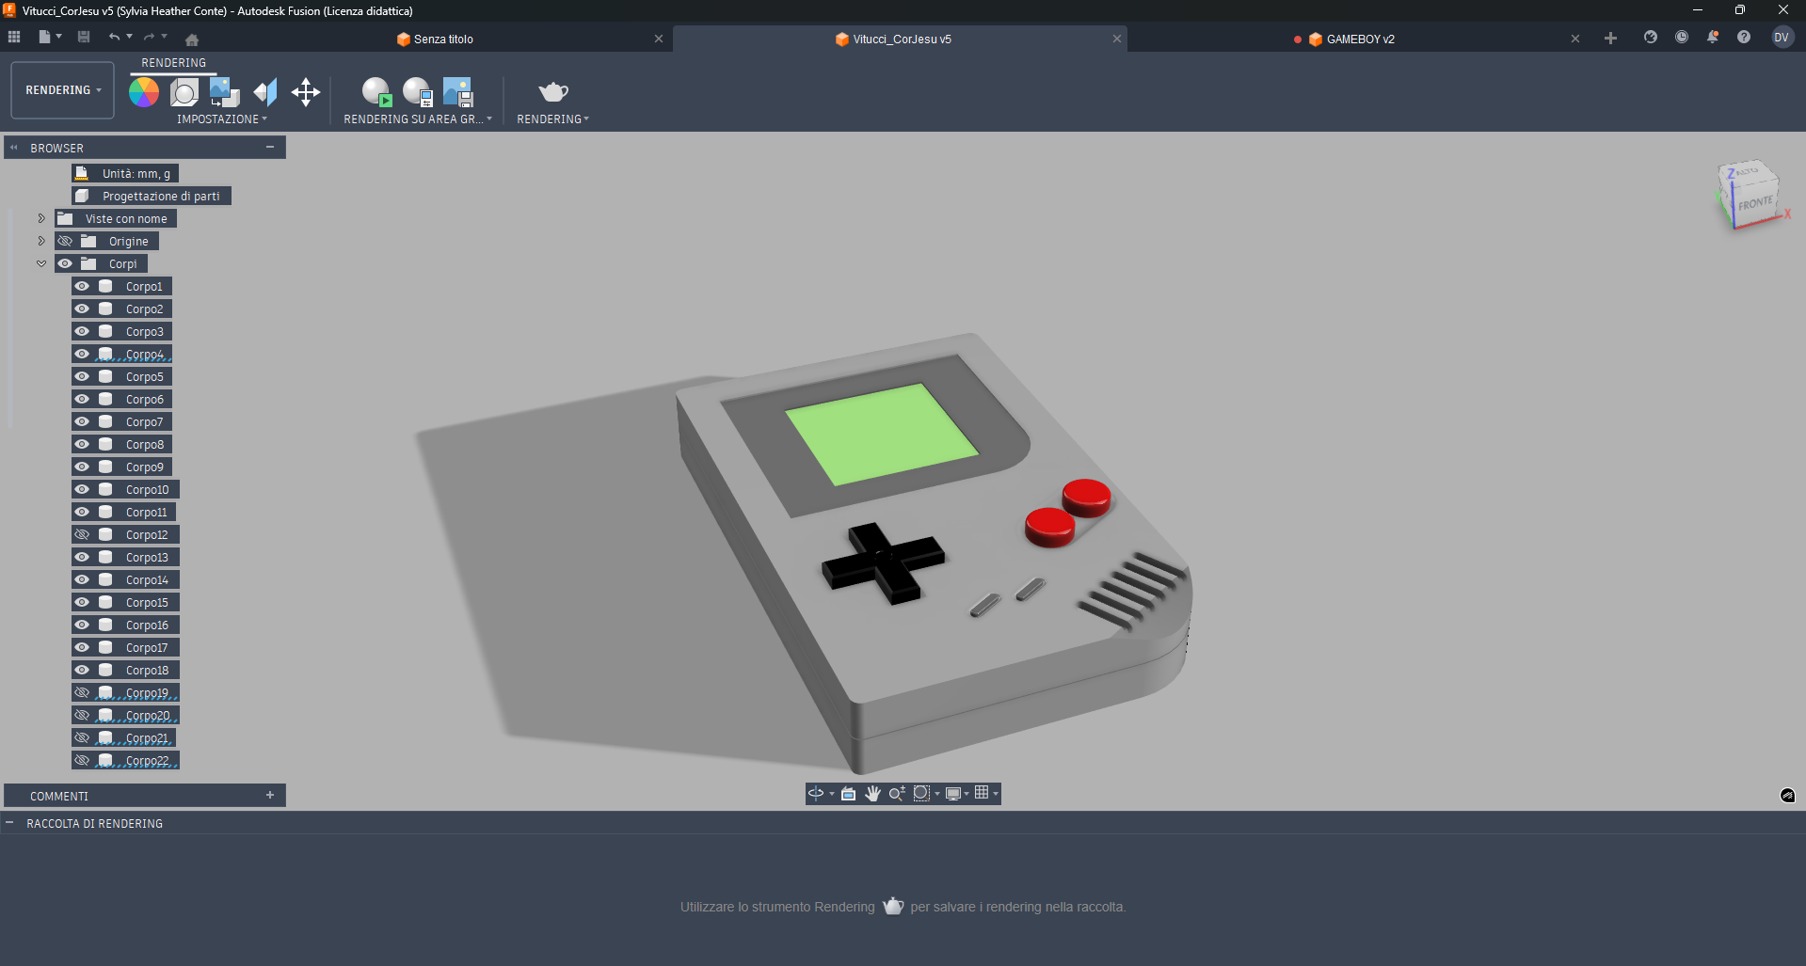The height and width of the screenshot is (966, 1806).
Task: Collapse the Corpi folder
Action: [x=40, y=263]
